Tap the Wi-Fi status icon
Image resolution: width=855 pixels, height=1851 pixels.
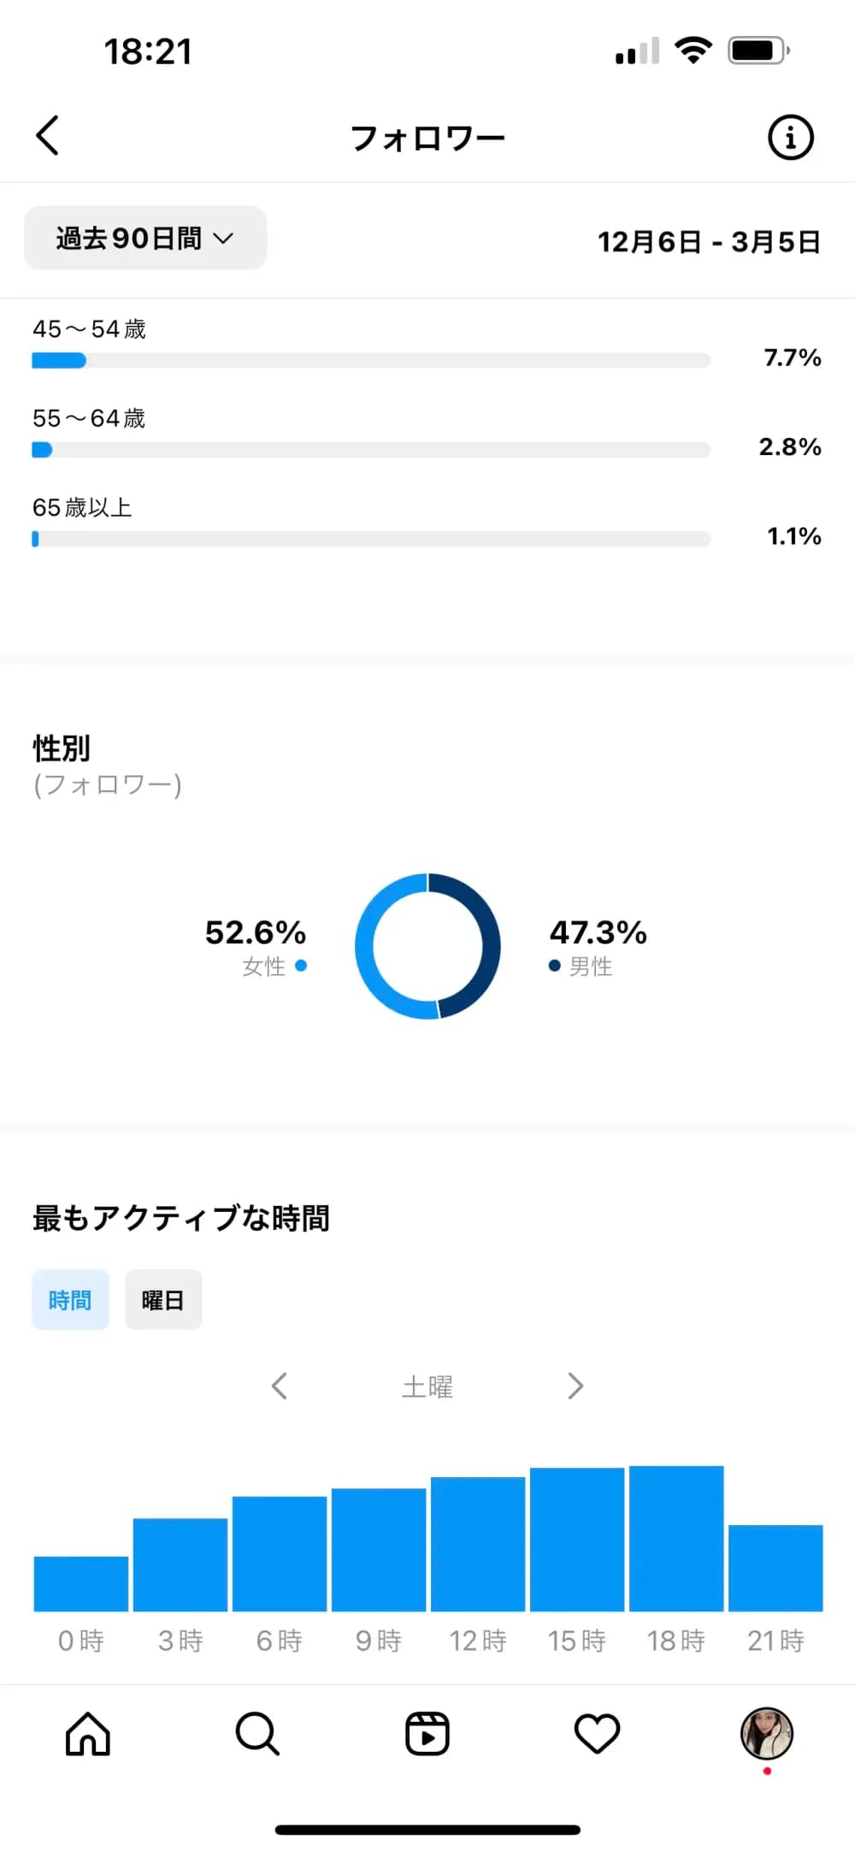point(693,50)
